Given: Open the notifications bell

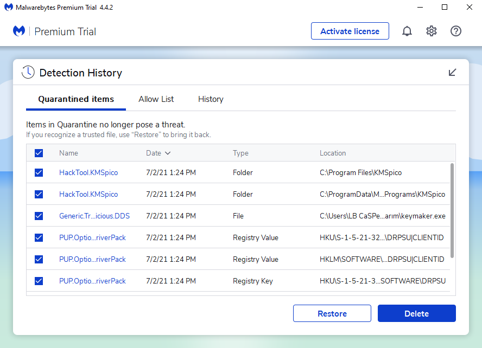Looking at the screenshot, I should 407,31.
